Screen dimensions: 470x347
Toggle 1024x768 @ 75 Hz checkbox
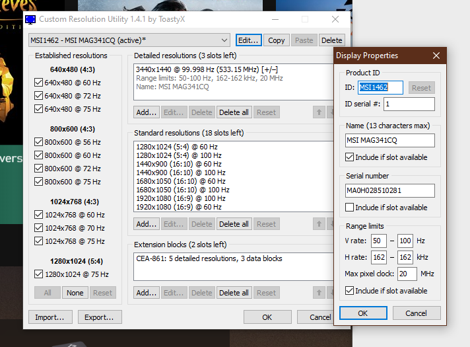click(x=38, y=241)
